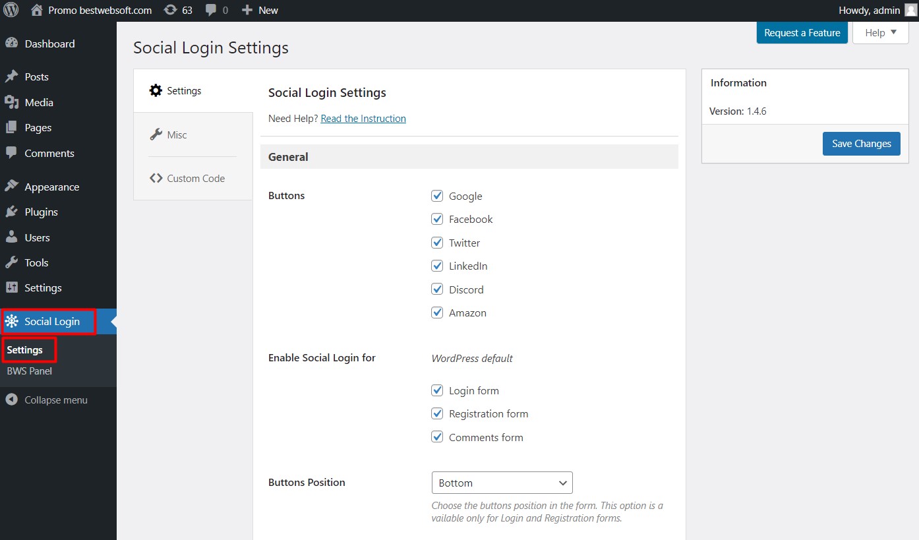Screen dimensions: 919x540
Task: Click the code brackets Custom Code icon
Action: [x=156, y=178]
